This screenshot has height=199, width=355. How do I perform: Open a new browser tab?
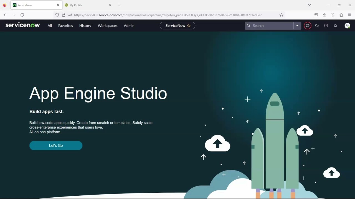click(119, 5)
